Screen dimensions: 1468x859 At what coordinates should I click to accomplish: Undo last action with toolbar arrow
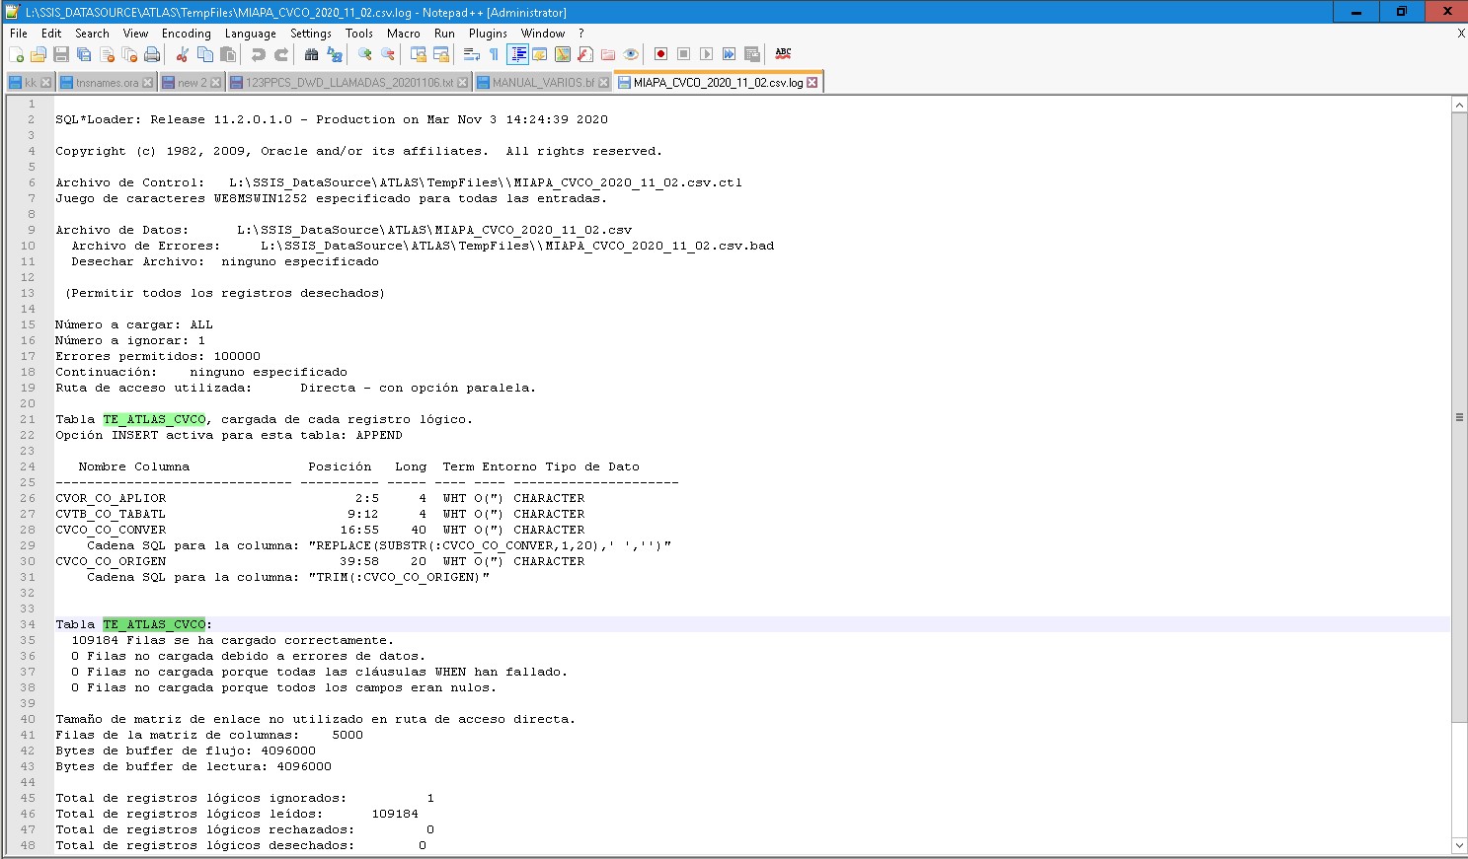pyautogui.click(x=258, y=54)
